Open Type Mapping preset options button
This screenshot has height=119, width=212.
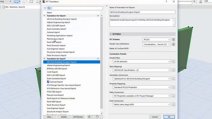point(173,70)
